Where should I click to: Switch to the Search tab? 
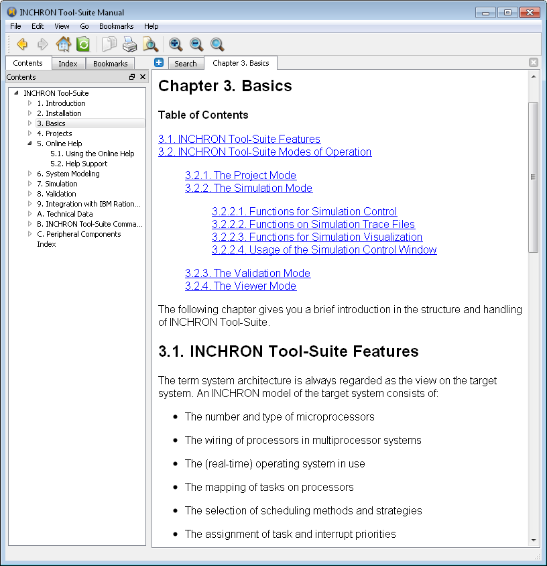click(186, 64)
